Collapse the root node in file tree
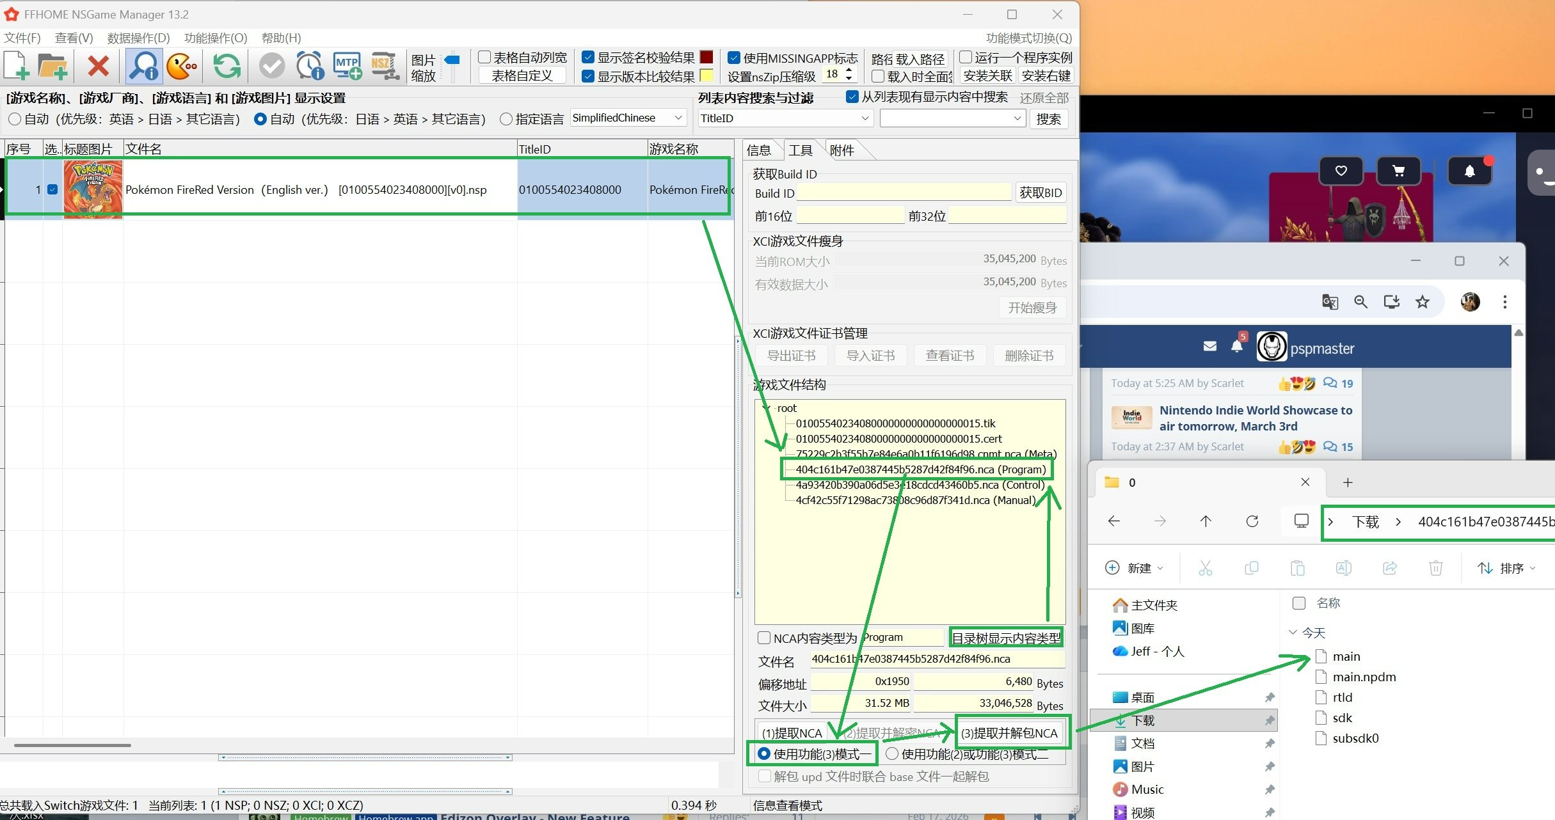1555x820 pixels. (x=766, y=408)
